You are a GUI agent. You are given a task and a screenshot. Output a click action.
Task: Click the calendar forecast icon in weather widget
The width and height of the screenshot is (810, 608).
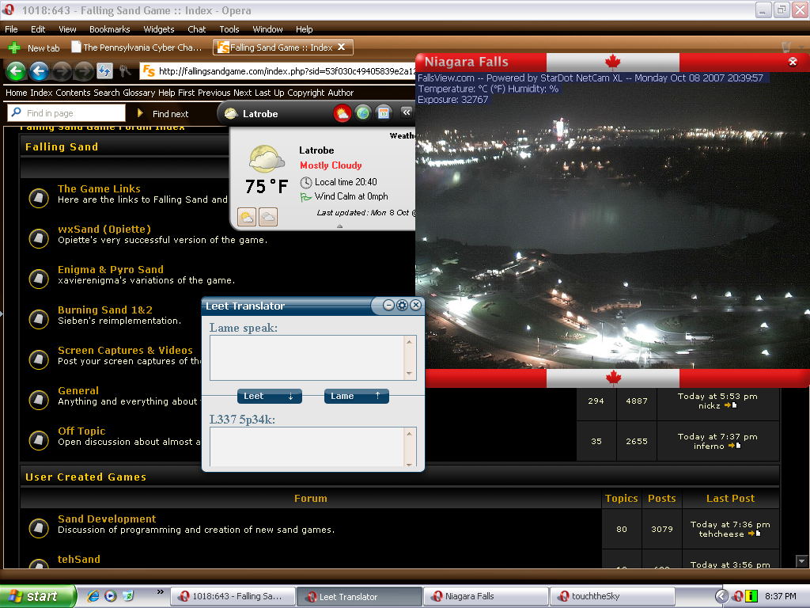tap(384, 113)
